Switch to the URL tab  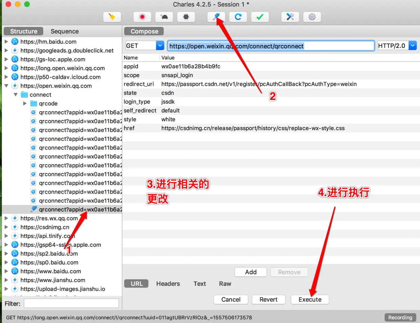(136, 283)
